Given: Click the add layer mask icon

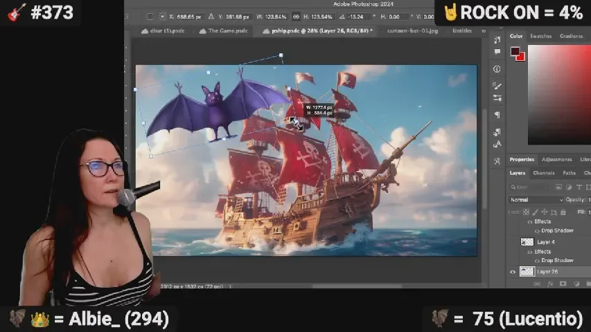Looking at the screenshot, I should point(562,284).
